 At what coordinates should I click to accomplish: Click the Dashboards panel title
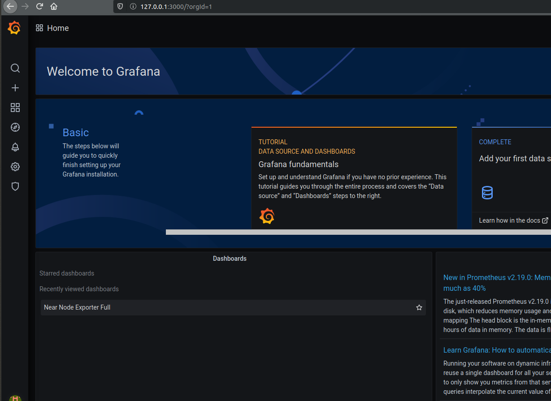tap(230, 259)
